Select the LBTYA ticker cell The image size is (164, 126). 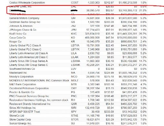pyautogui.click(x=75, y=45)
